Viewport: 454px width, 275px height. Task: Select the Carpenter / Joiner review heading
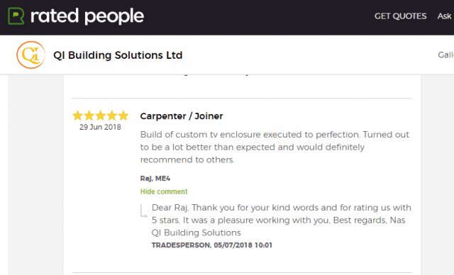182,116
